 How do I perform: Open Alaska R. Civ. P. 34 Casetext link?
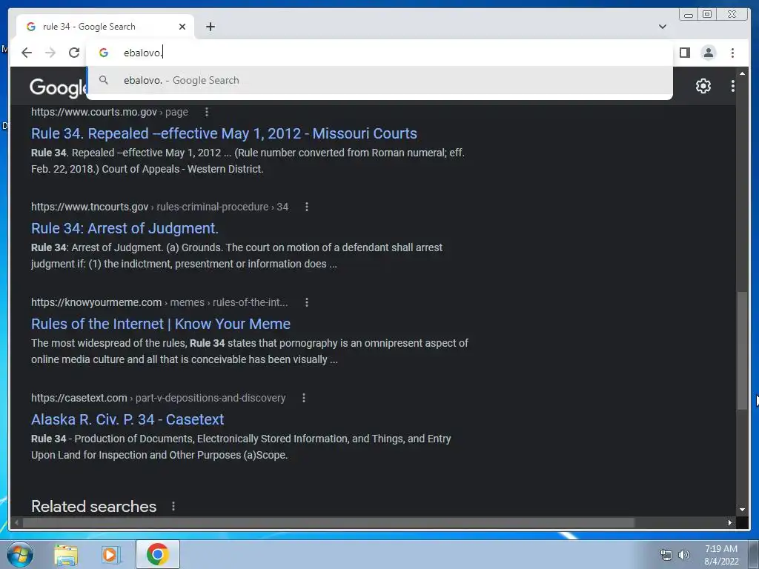click(127, 419)
